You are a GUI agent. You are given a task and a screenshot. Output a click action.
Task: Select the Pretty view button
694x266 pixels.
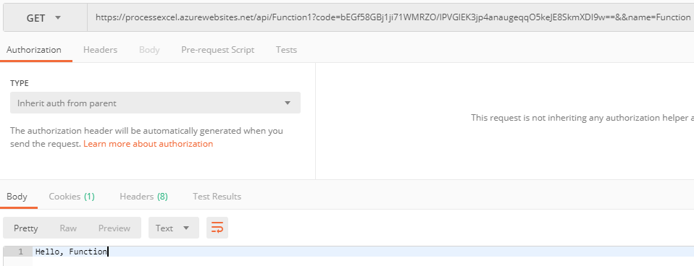tap(25, 228)
